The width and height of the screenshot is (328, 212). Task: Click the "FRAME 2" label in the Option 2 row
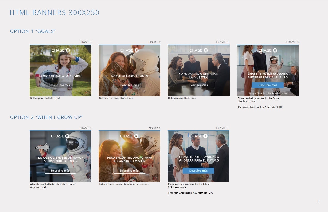coord(154,128)
